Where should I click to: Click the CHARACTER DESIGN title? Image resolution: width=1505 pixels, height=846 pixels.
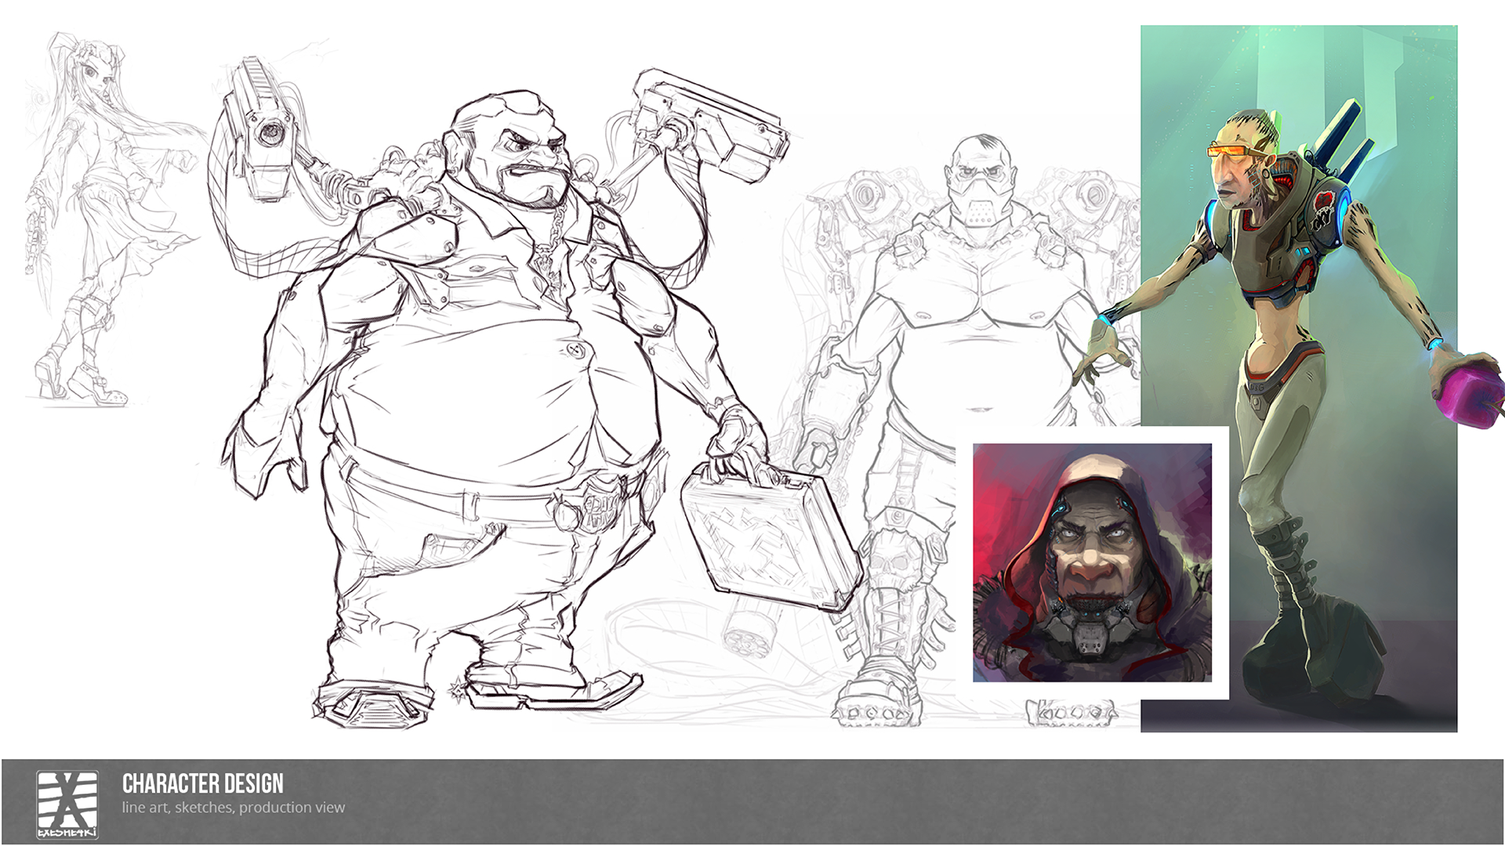tap(202, 783)
